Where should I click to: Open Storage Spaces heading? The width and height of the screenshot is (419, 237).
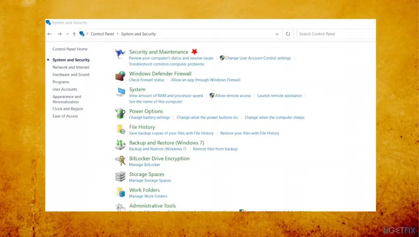147,174
